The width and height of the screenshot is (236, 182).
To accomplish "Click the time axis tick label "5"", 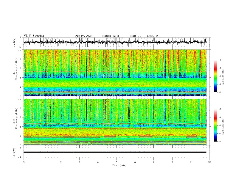I will tap(117, 162).
